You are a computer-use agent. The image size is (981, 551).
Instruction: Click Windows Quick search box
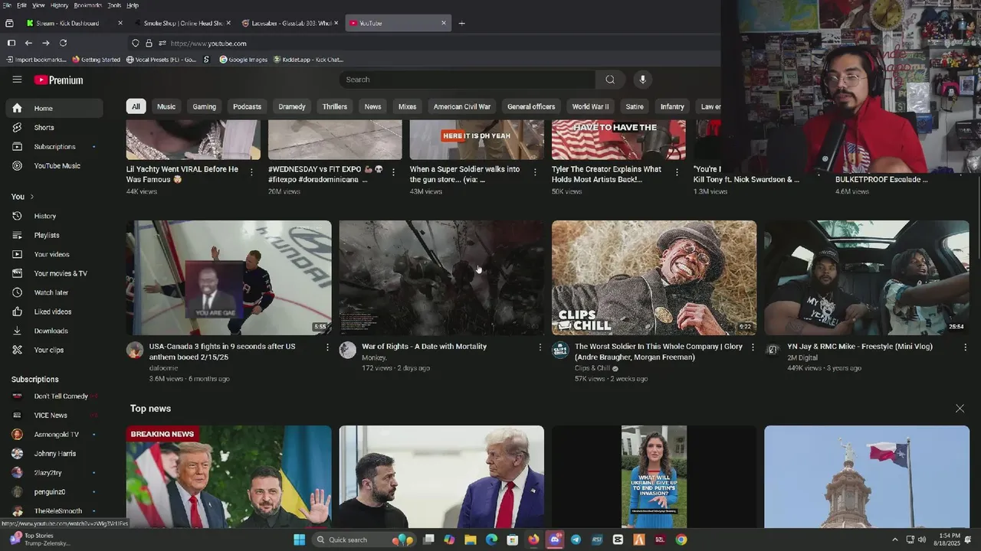366,540
